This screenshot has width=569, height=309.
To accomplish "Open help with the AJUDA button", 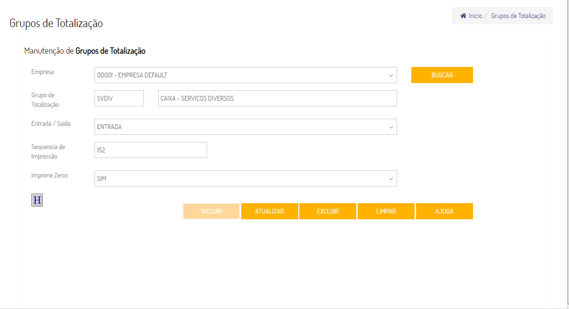I will click(x=445, y=211).
